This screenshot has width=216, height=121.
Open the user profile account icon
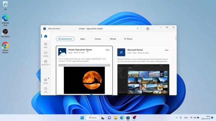pos(148,29)
